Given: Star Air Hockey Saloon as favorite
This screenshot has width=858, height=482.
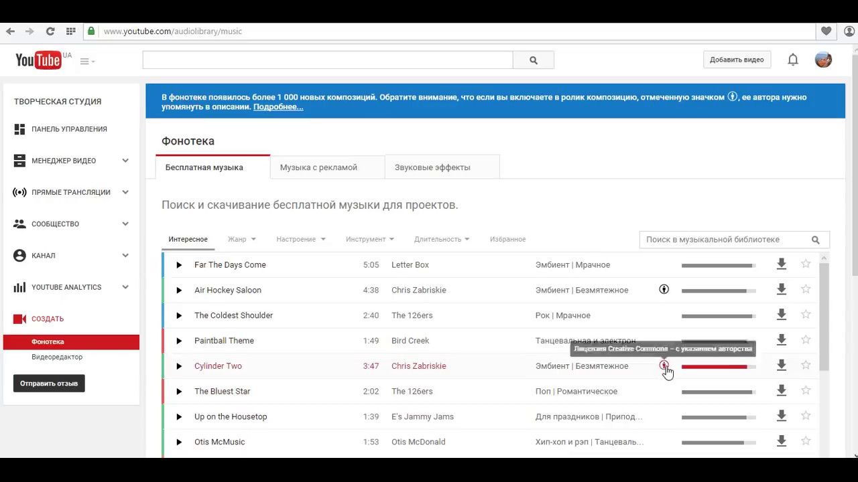Looking at the screenshot, I should 806,289.
